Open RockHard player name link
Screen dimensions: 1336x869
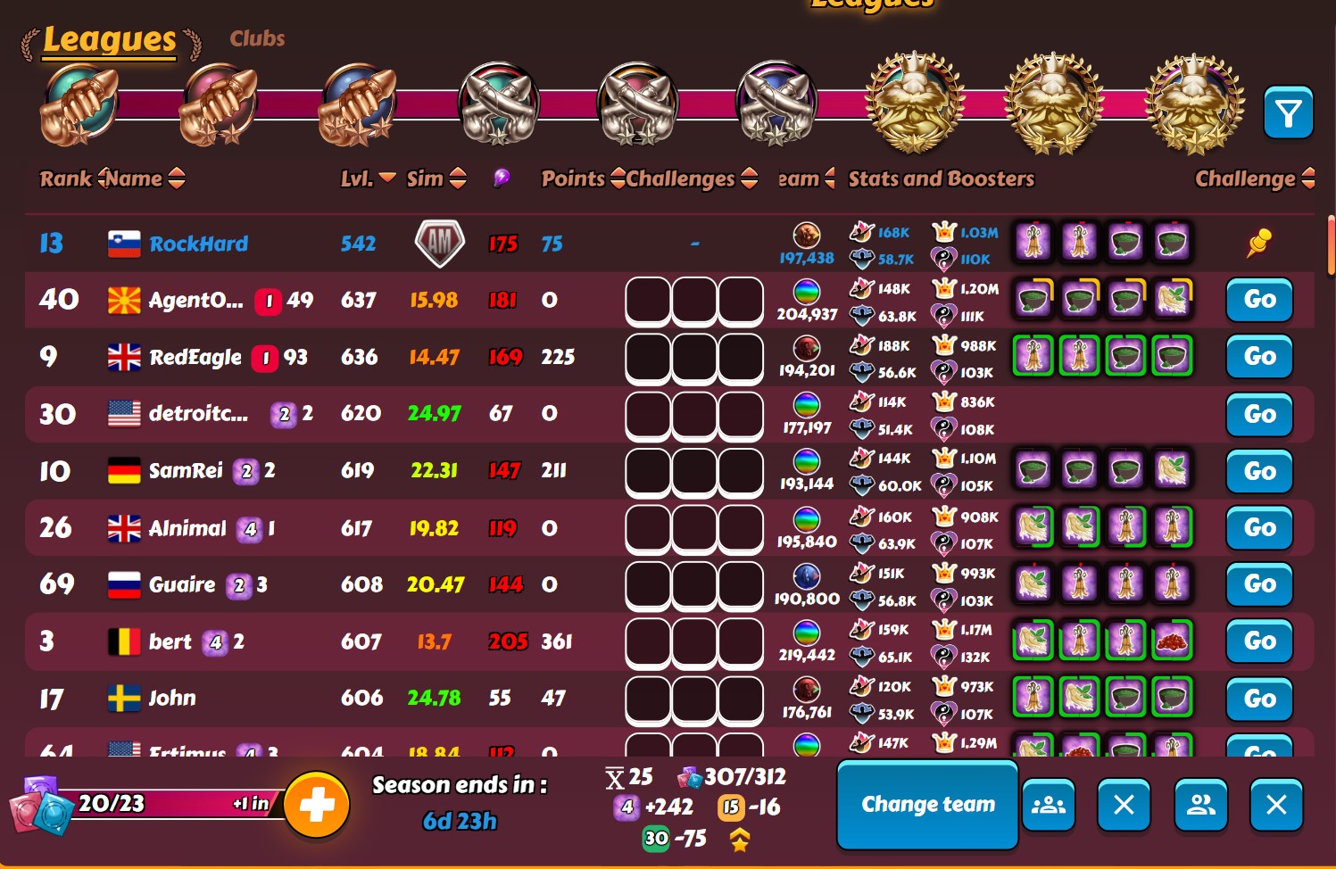[198, 244]
